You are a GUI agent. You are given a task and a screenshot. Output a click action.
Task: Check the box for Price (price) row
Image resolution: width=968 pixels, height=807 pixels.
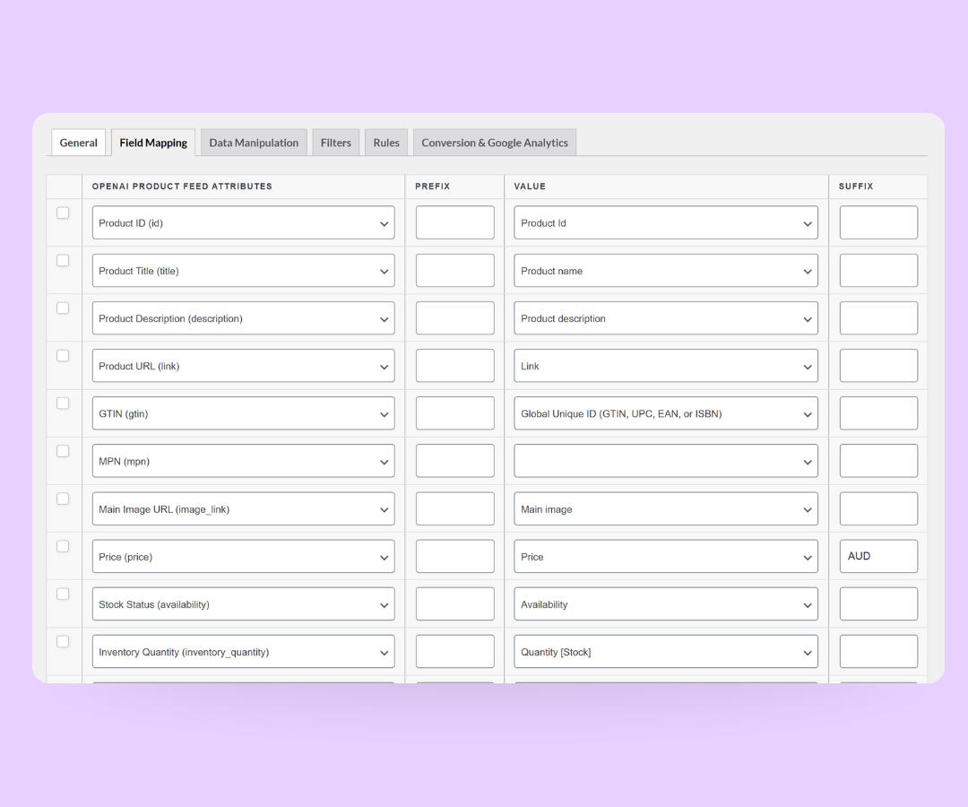coord(63,546)
